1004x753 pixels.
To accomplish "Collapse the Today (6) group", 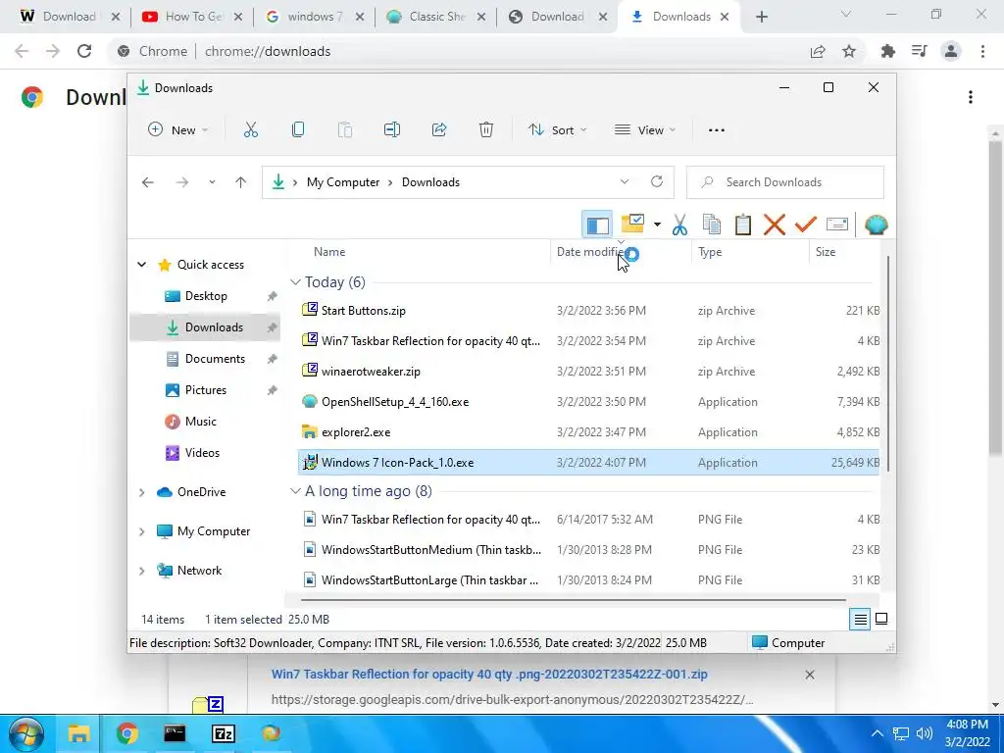I will click(x=295, y=282).
